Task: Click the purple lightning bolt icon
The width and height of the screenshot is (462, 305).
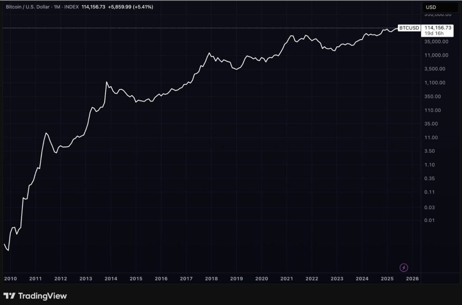Action: 404,268
